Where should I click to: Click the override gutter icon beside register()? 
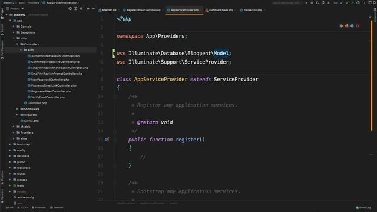[107, 140]
